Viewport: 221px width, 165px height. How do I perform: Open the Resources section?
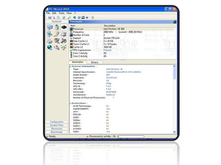(57, 129)
